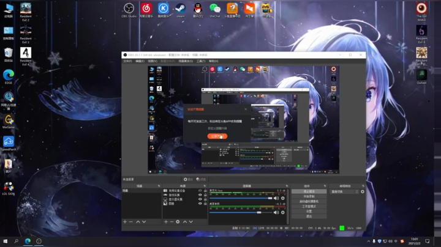Launch Resident Evil 6 shortcut

(421, 34)
